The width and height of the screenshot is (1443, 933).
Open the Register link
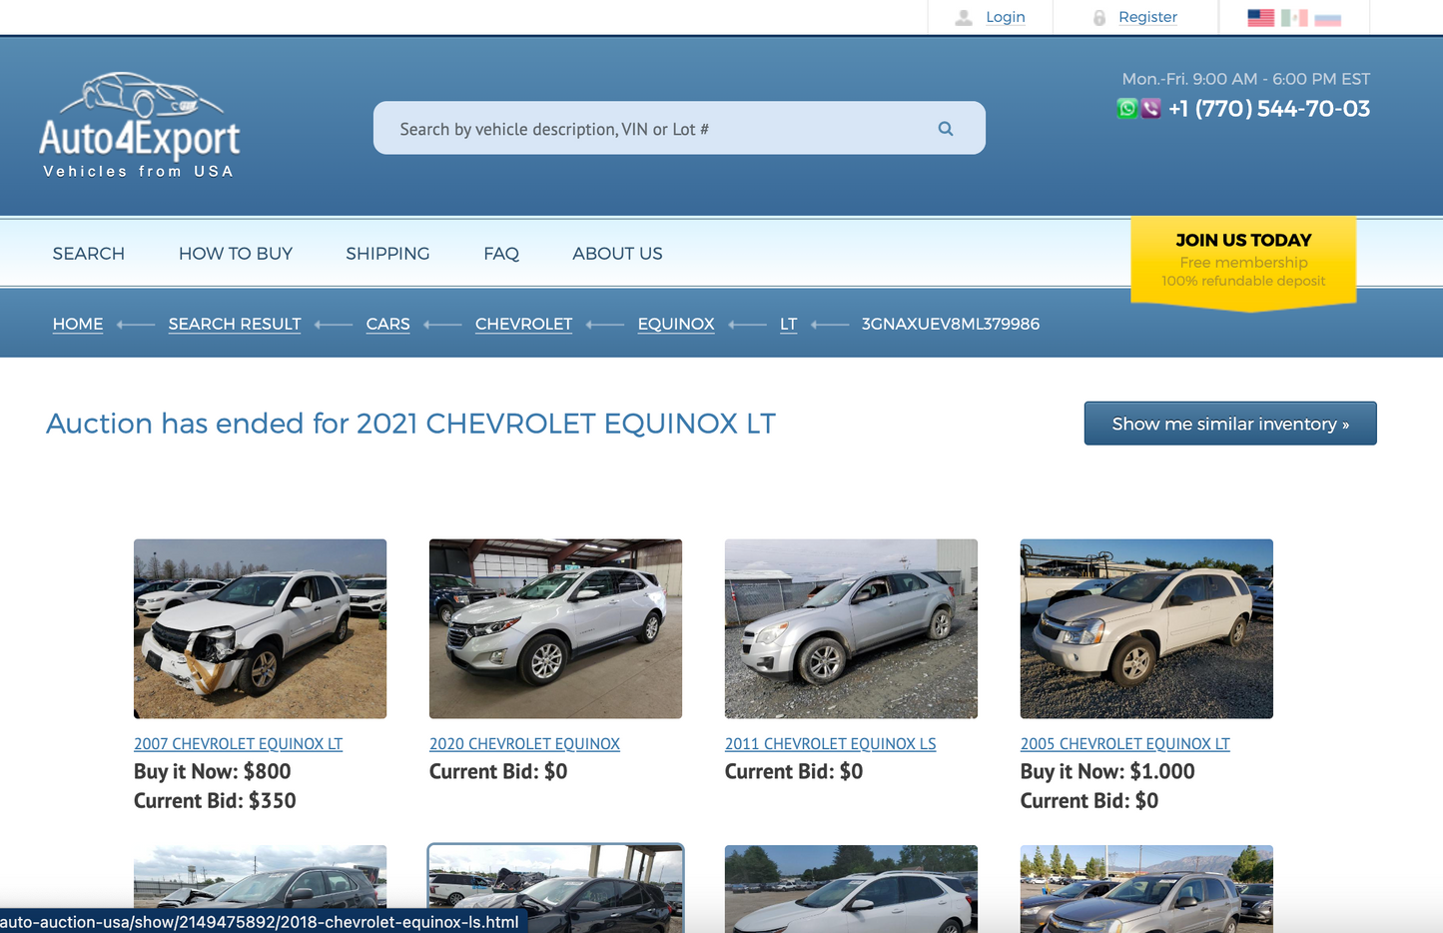tap(1147, 17)
